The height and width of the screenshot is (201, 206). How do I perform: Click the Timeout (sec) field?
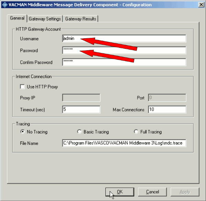(x=81, y=109)
